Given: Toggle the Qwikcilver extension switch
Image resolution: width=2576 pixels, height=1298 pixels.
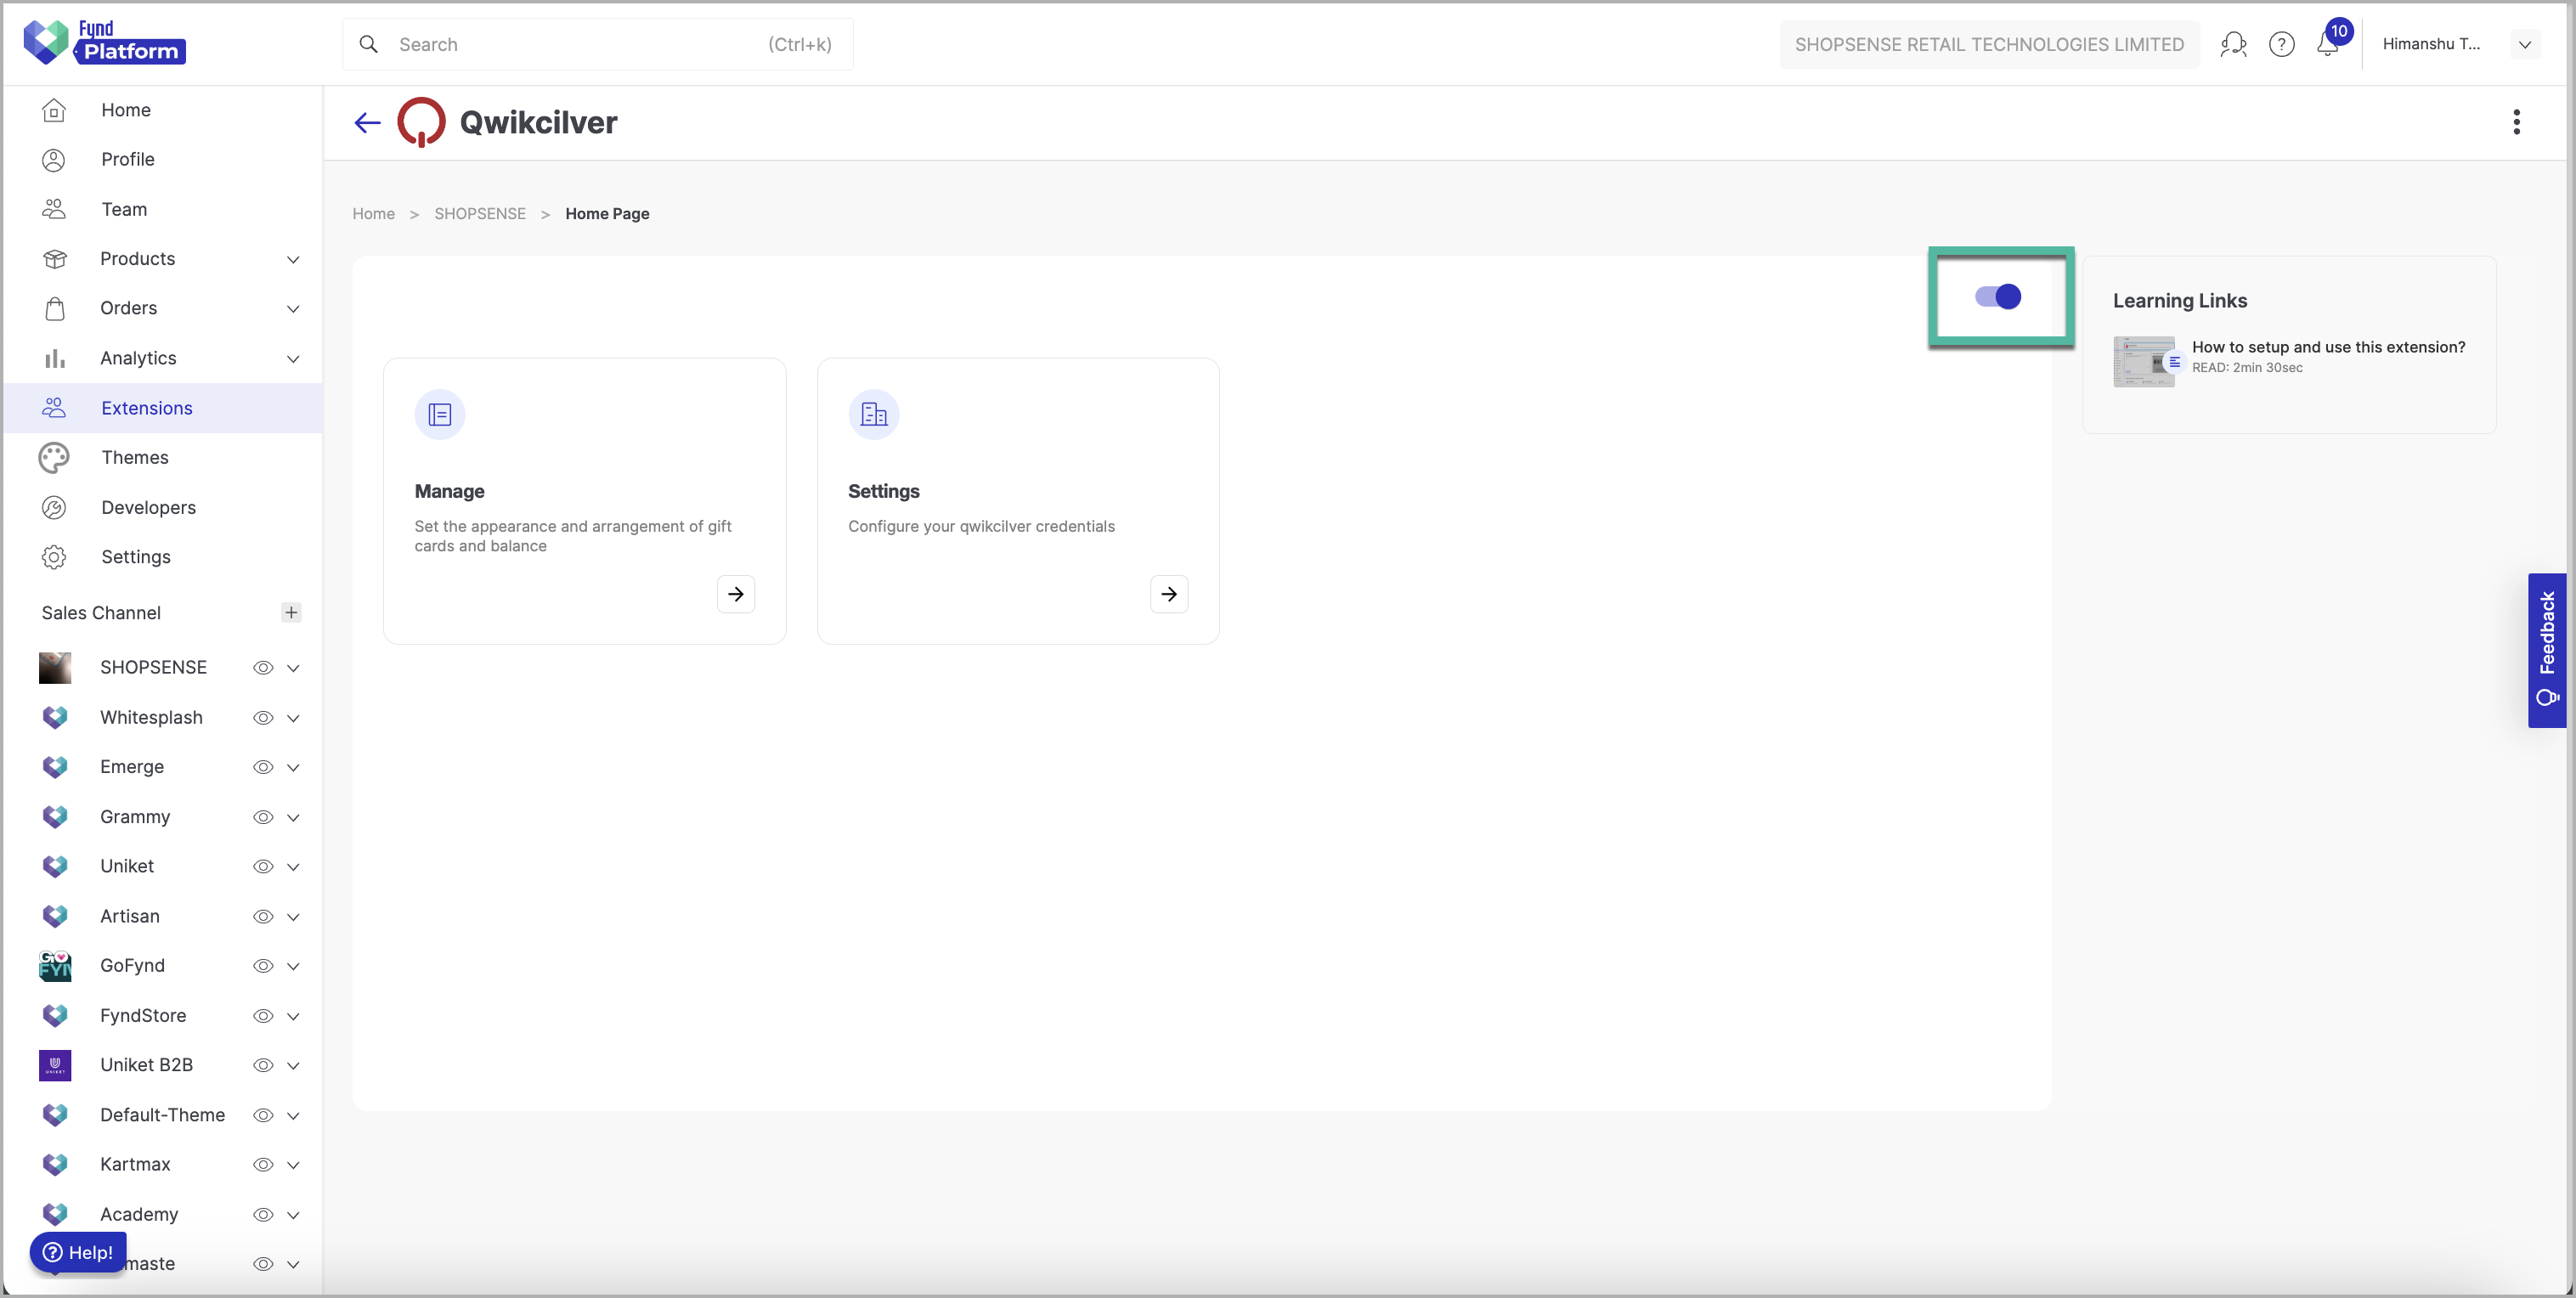Looking at the screenshot, I should click(x=1998, y=296).
